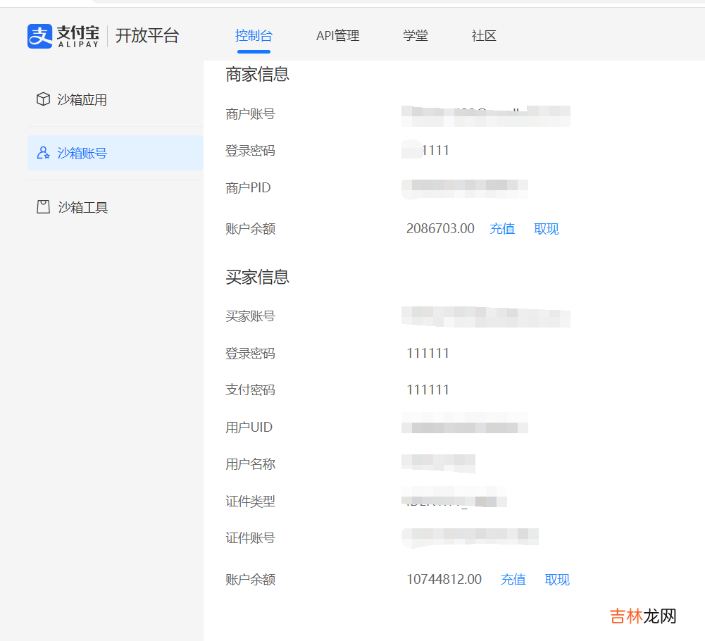Click the 买家信息 section heading

257,278
